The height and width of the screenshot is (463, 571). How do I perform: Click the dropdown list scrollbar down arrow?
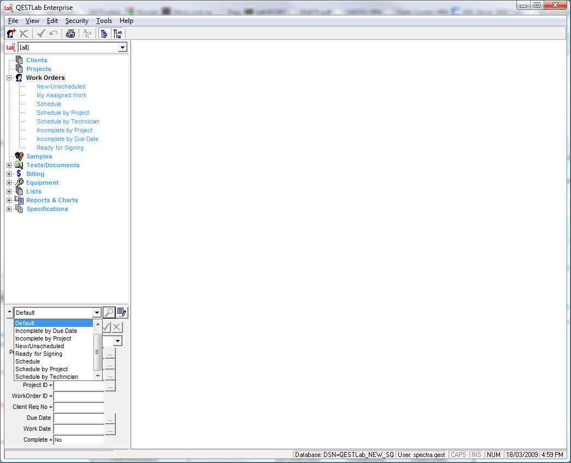[x=98, y=376]
